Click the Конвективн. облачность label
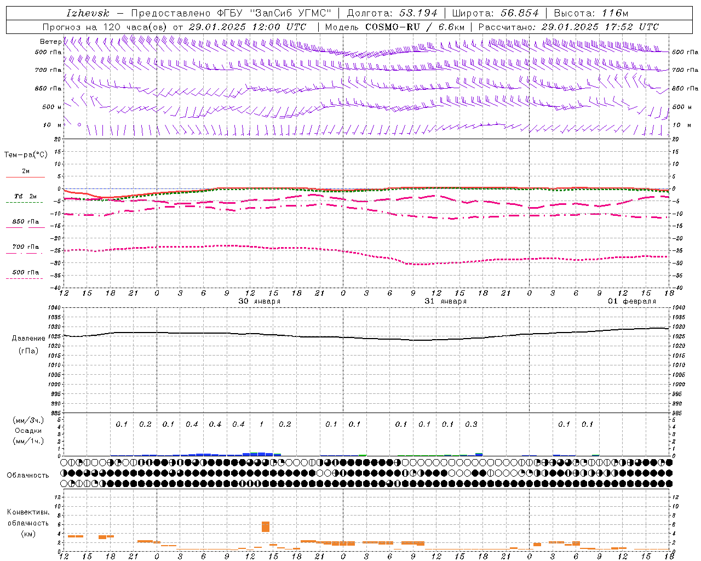 (x=28, y=518)
